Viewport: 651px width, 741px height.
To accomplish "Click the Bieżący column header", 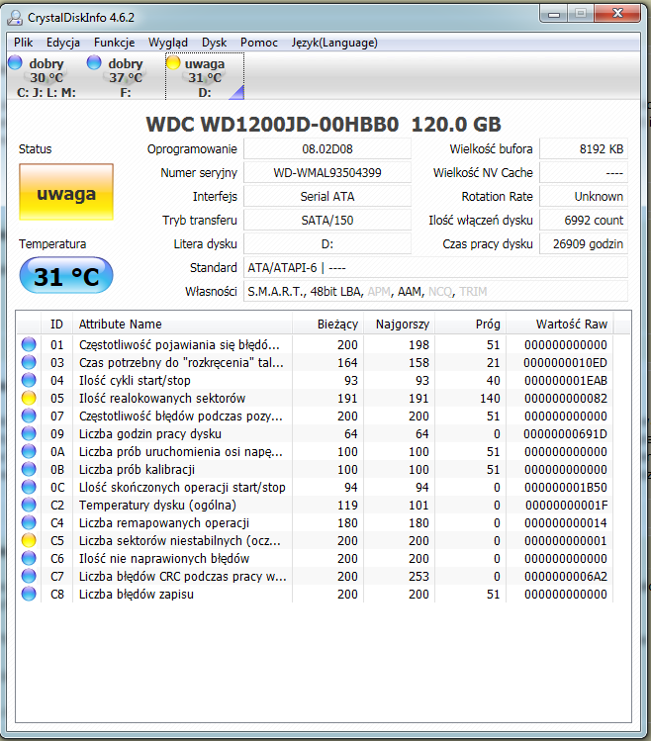I will [328, 324].
